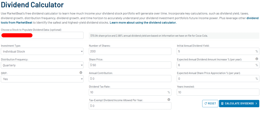Click the Calculate Dividends button
The height and width of the screenshot is (116, 262).
pos(239,103)
